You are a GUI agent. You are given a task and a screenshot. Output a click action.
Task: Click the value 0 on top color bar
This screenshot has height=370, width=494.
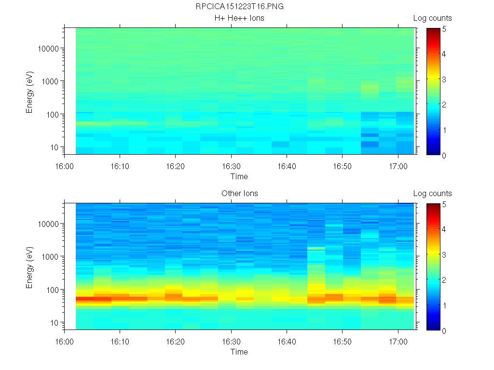coord(444,156)
